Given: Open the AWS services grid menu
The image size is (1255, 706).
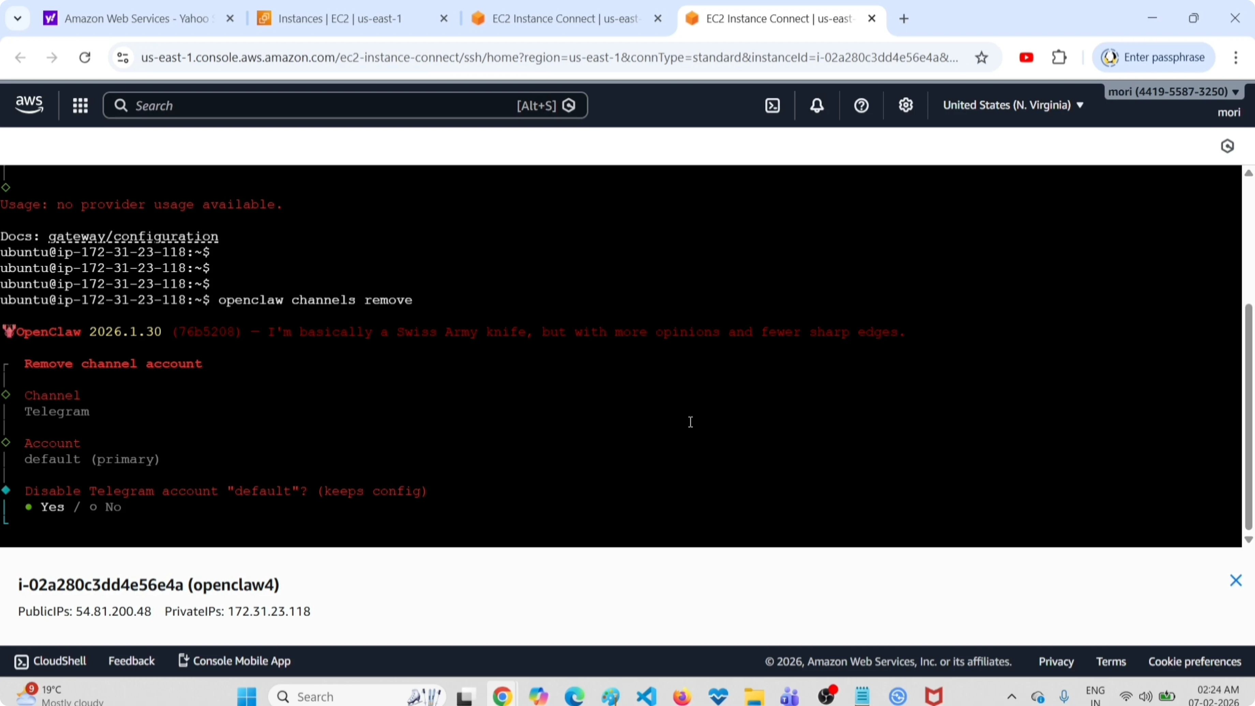Looking at the screenshot, I should tap(80, 106).
